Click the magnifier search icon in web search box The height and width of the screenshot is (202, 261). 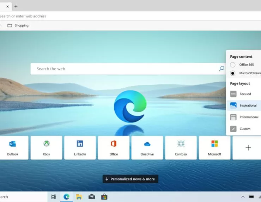[221, 69]
